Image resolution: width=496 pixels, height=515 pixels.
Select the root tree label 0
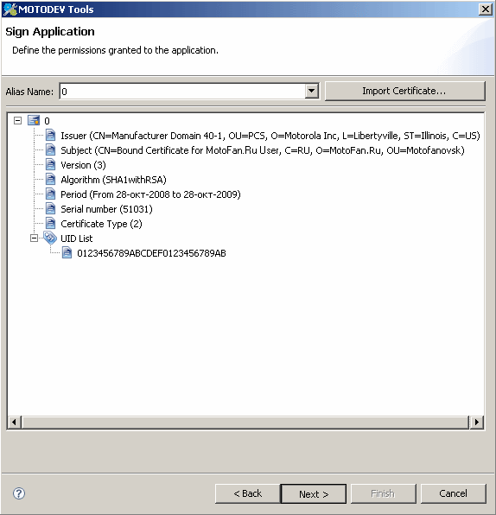tap(47, 121)
